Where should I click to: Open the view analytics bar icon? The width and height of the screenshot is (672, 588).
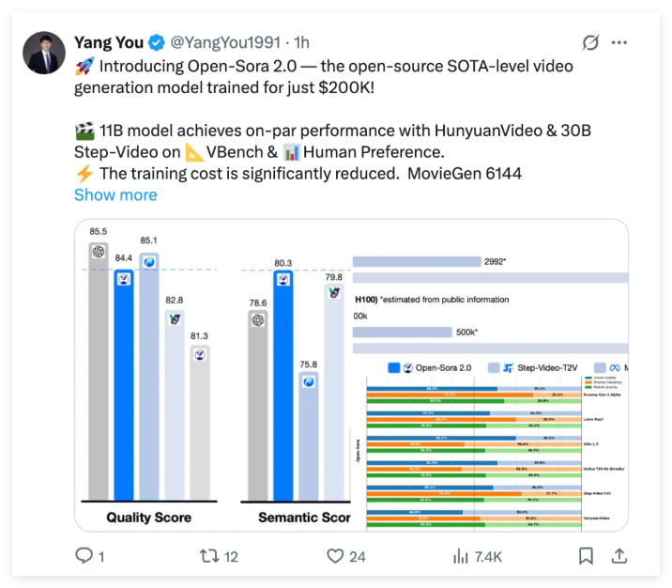tap(461, 556)
